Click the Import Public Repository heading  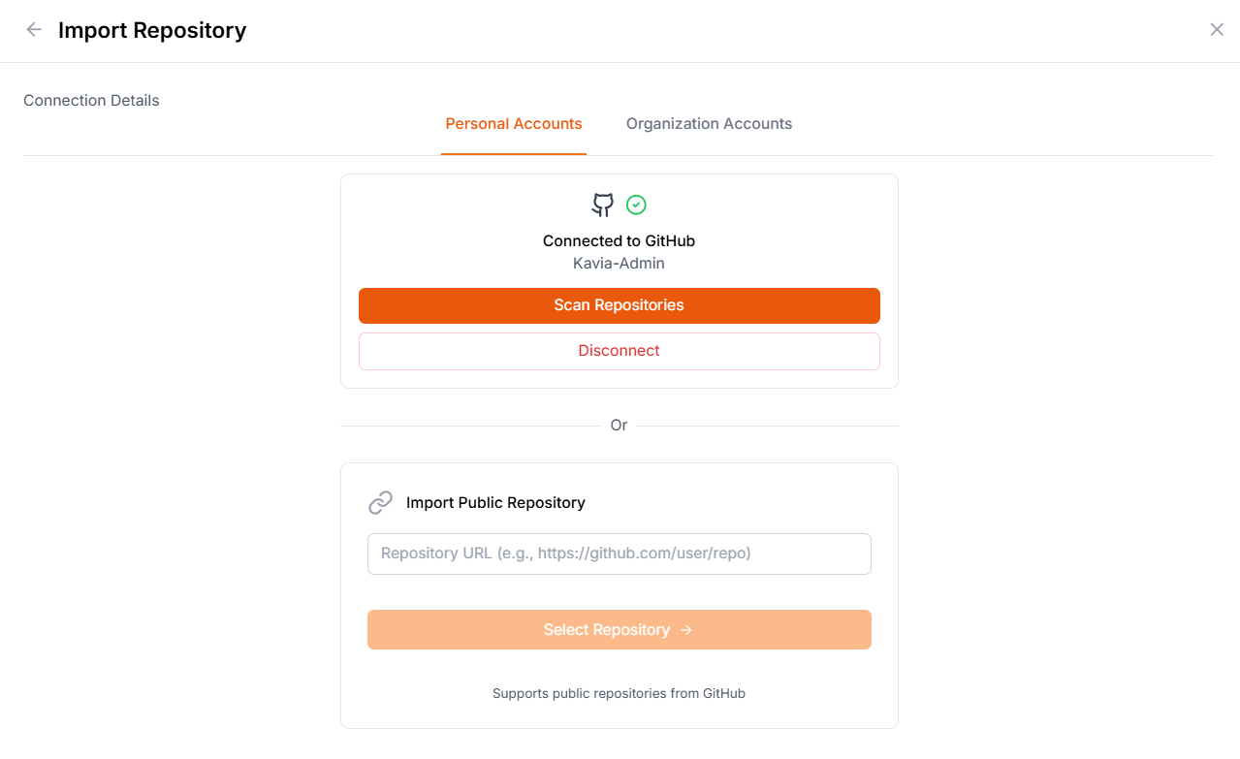(x=495, y=502)
